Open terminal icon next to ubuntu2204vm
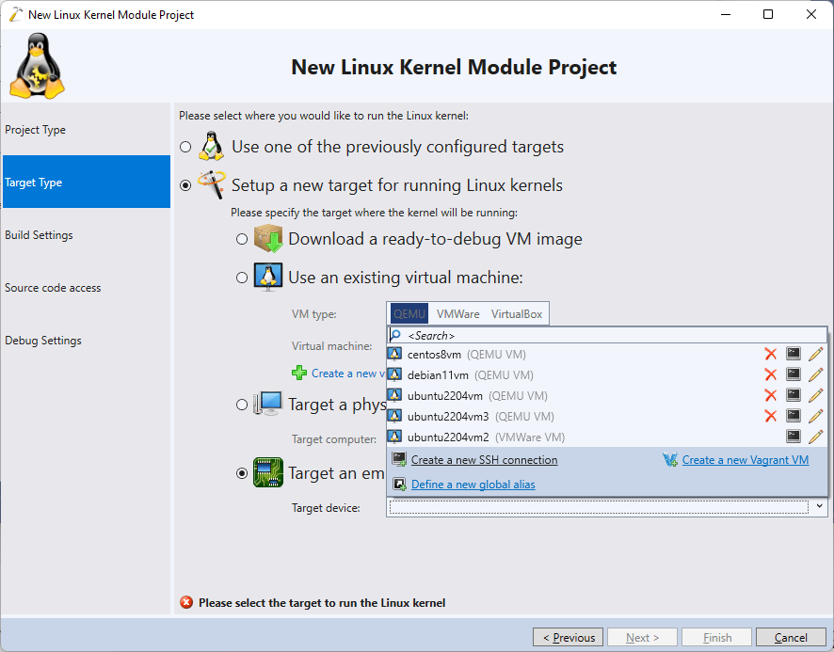834x652 pixels. 792,394
